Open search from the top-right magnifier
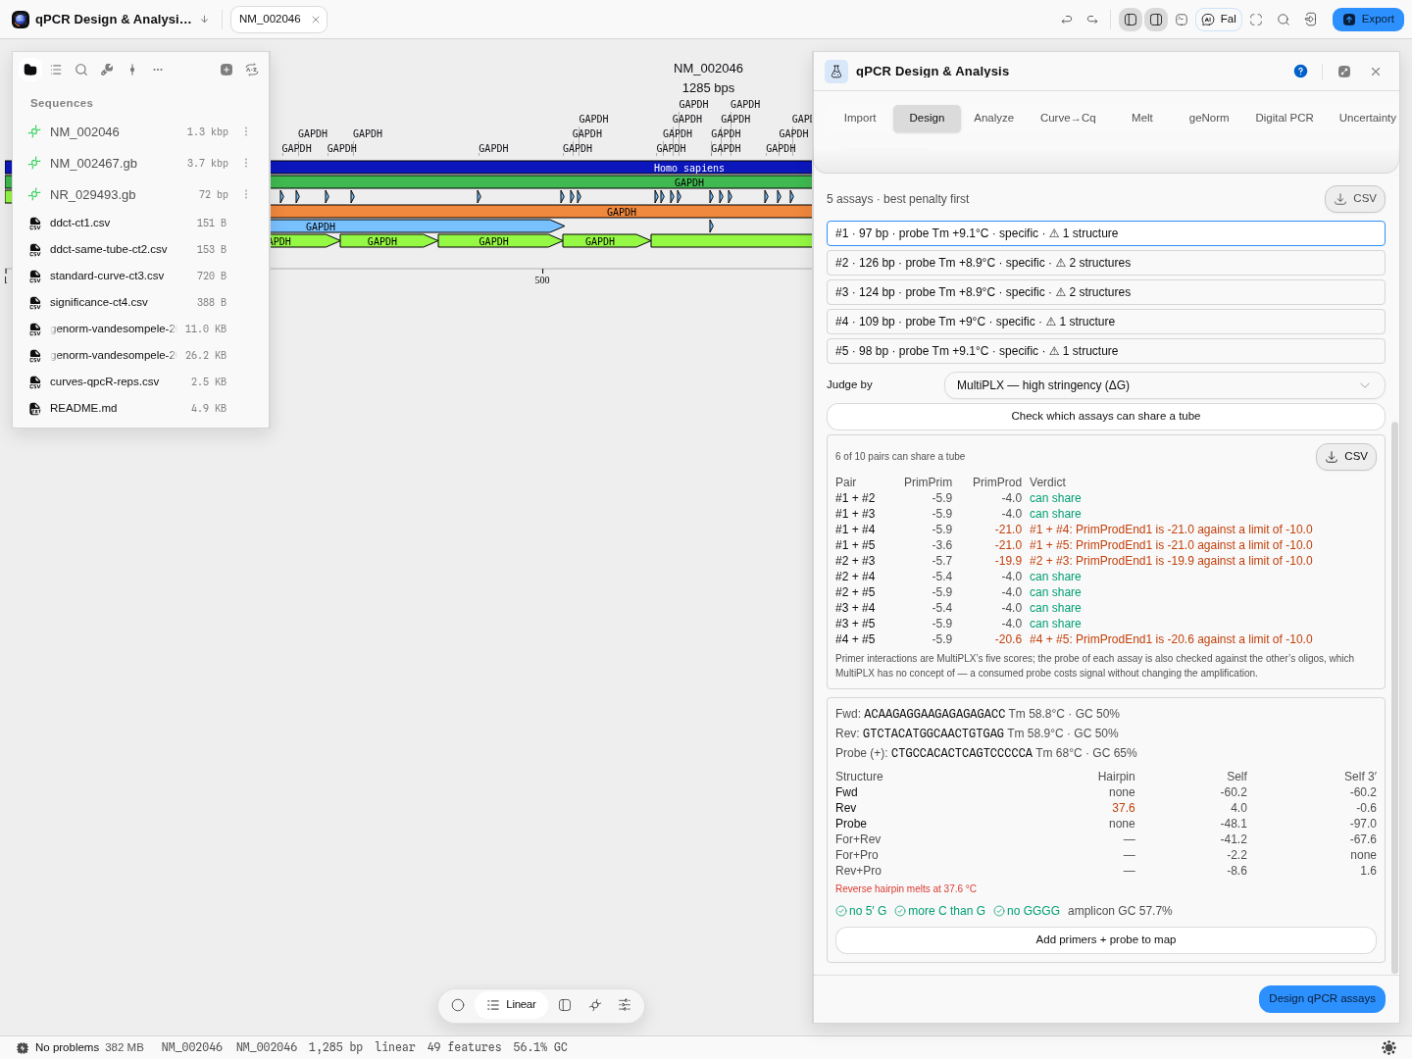This screenshot has height=1059, width=1412. point(1284,20)
